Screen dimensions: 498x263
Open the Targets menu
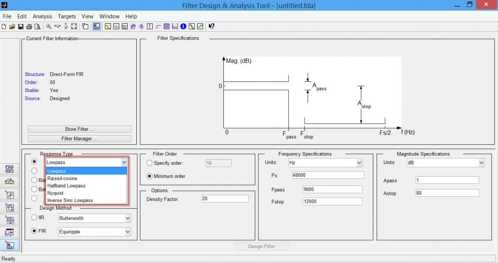tap(67, 16)
